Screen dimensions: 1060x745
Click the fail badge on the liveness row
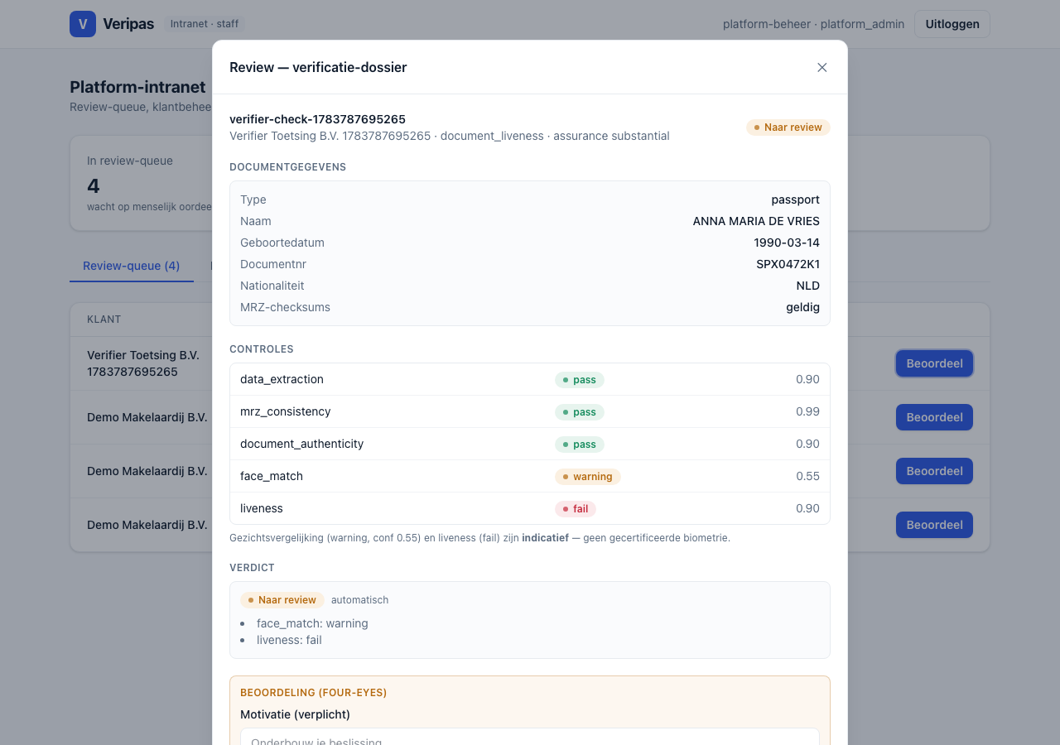tap(576, 509)
